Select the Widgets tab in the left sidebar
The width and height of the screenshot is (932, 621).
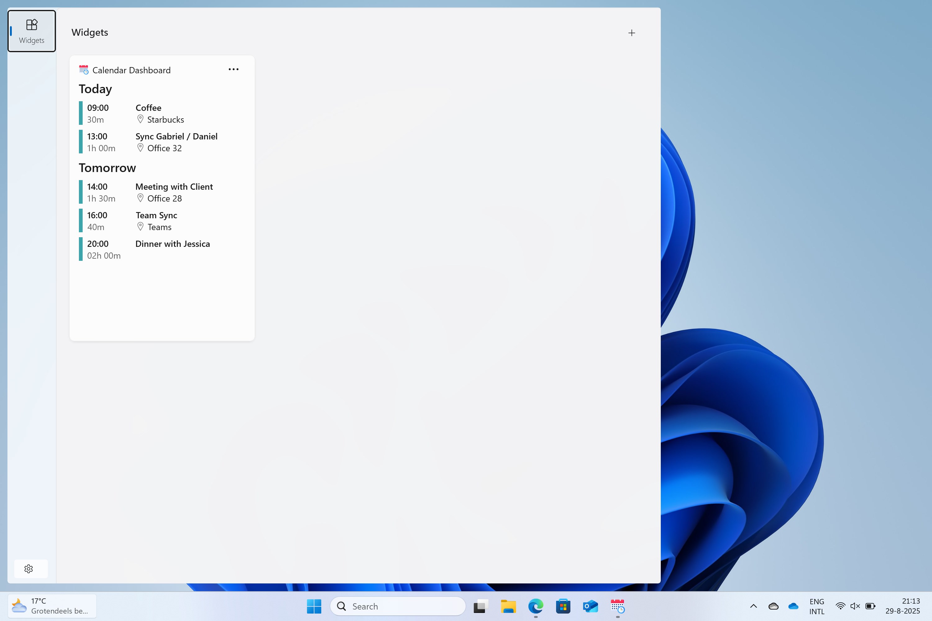[x=31, y=30]
